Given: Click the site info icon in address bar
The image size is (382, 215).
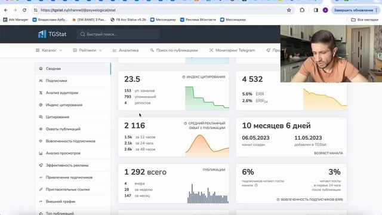Looking at the screenshot, I should (x=36, y=10).
